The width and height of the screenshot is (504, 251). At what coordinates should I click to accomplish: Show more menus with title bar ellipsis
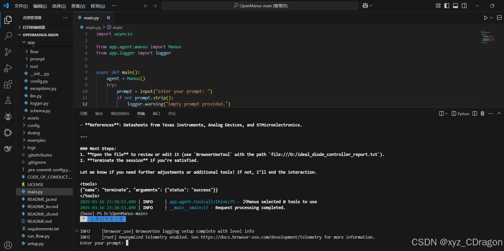coord(114,6)
